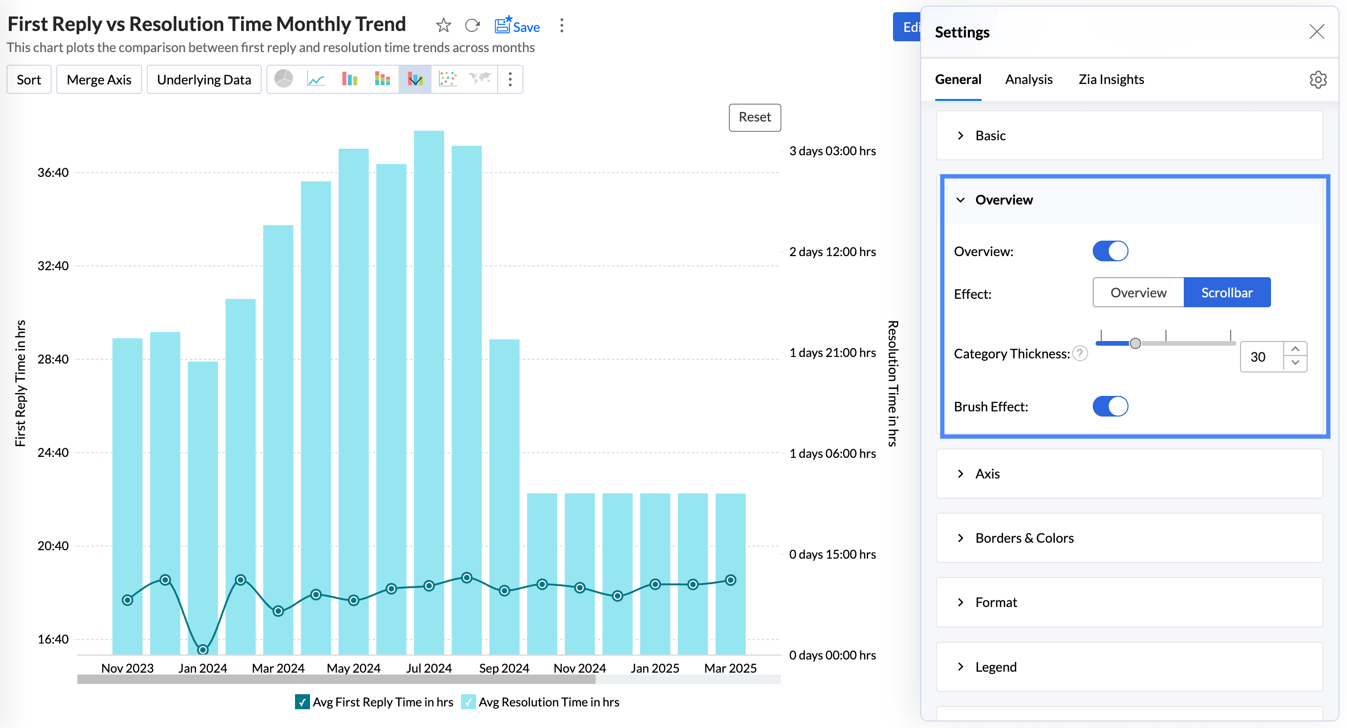This screenshot has width=1347, height=728.
Task: Click the Category Thickness slider handle
Action: point(1135,344)
